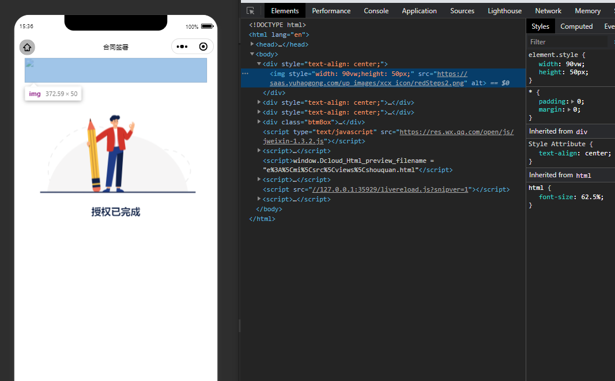Screen dimensions: 615x381
Task: Select the closing </html> tag line
Action: [x=262, y=219]
